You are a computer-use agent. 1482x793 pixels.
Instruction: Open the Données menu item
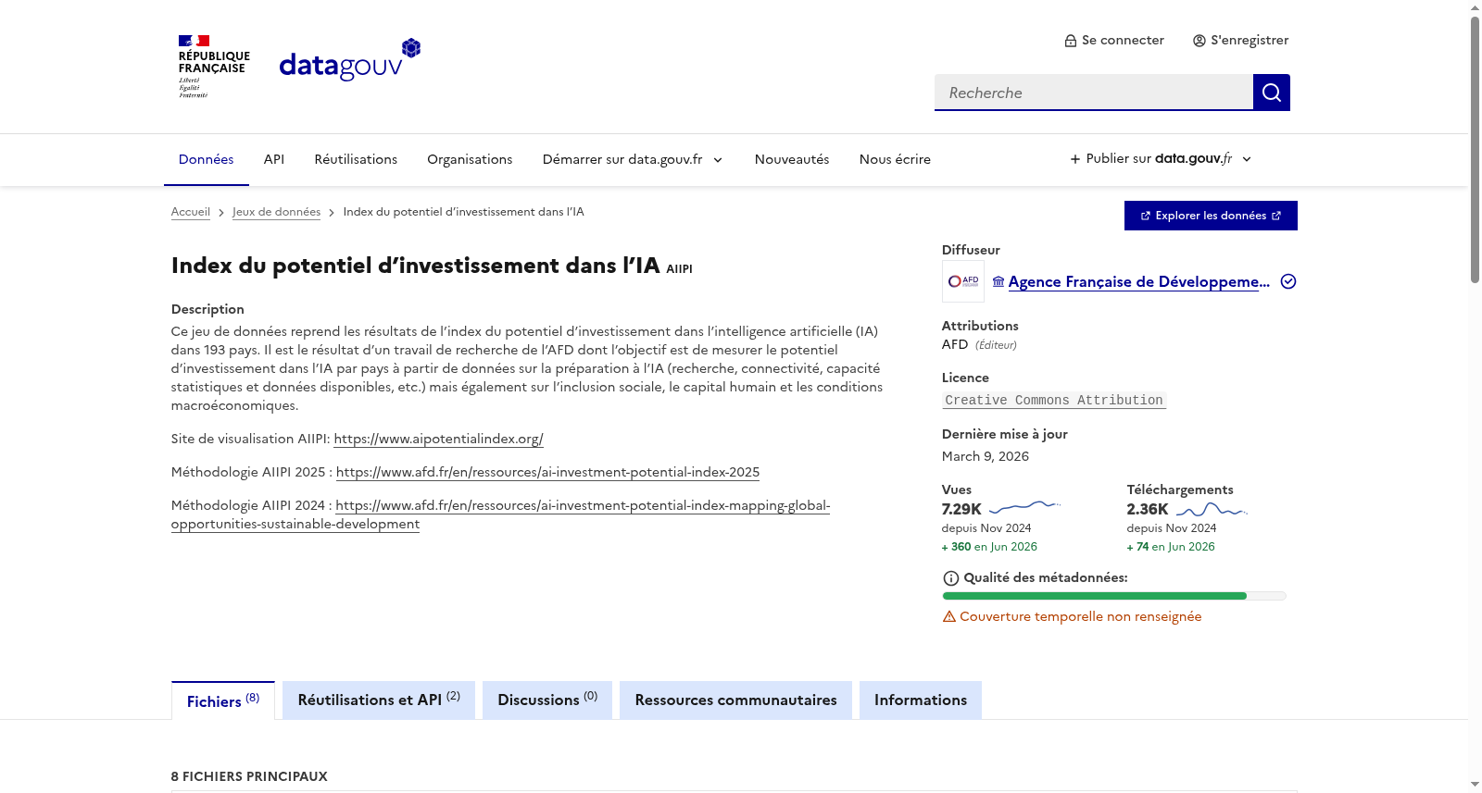(206, 159)
